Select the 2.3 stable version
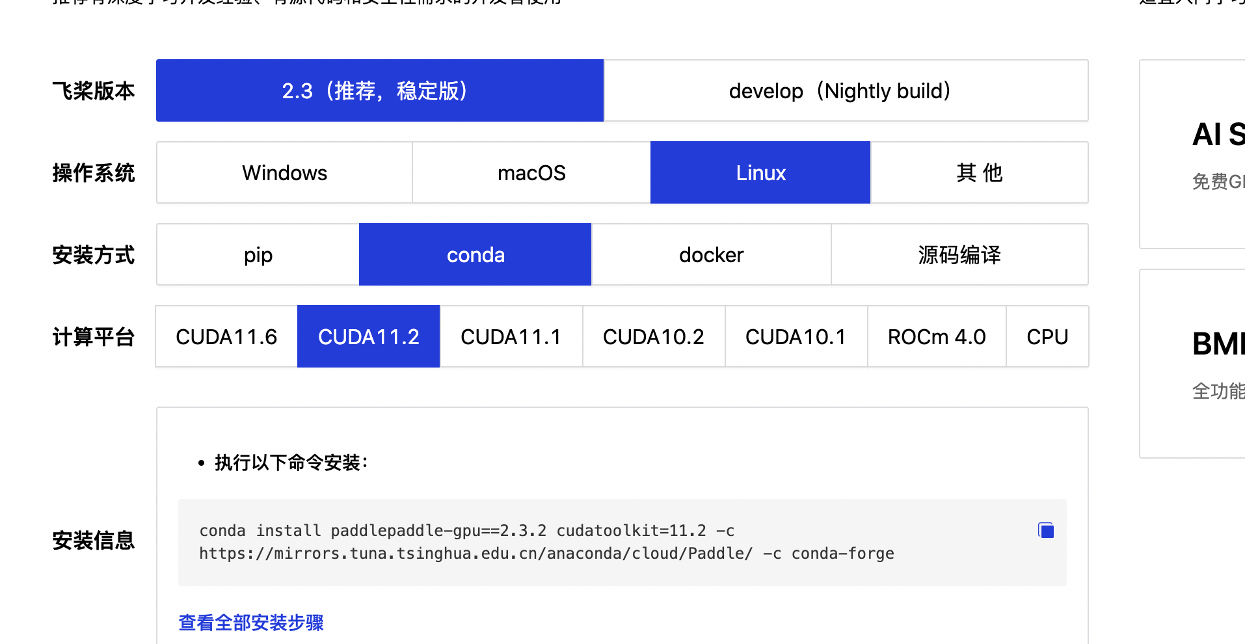1245x644 pixels. pyautogui.click(x=379, y=90)
